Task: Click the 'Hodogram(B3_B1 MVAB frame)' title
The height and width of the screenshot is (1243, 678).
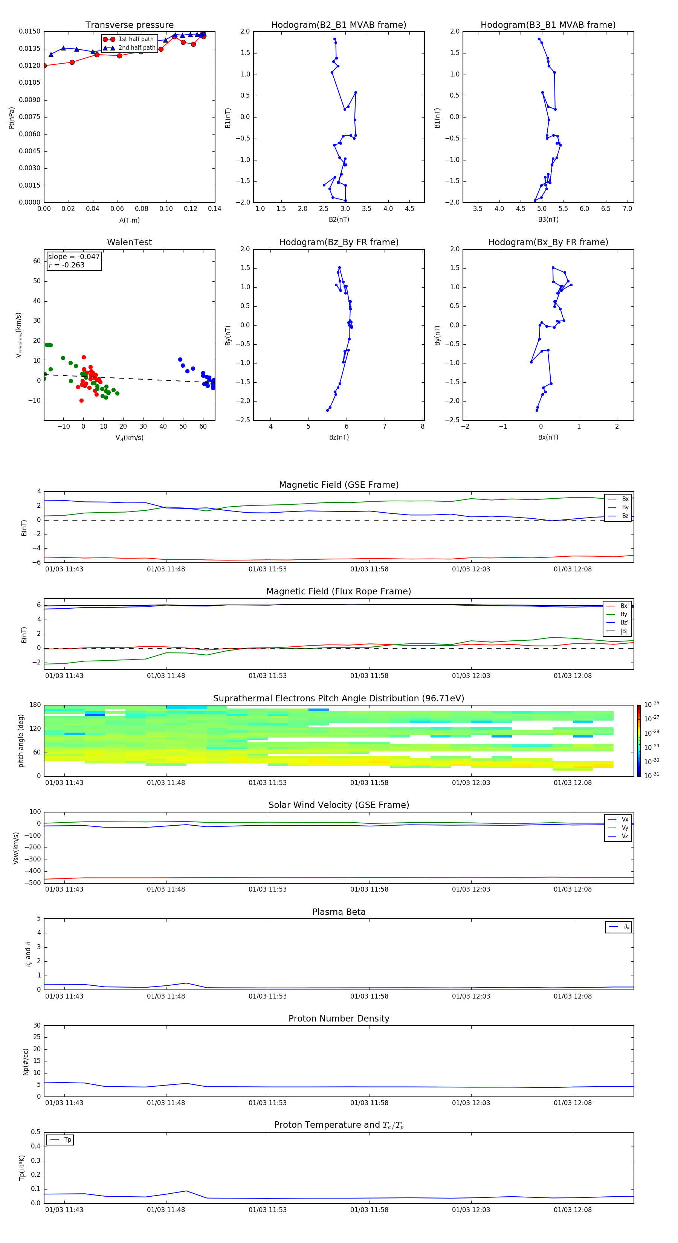Action: point(548,25)
